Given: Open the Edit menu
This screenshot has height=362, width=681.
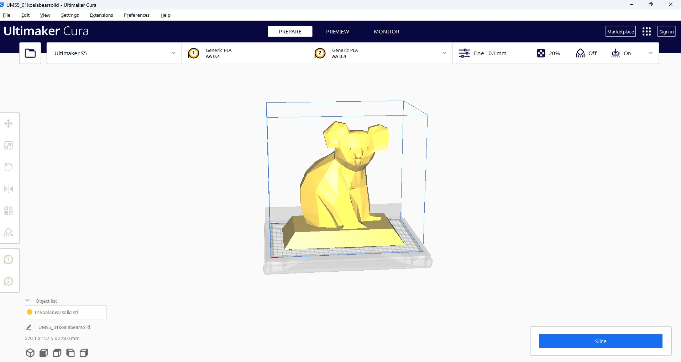Looking at the screenshot, I should [25, 15].
